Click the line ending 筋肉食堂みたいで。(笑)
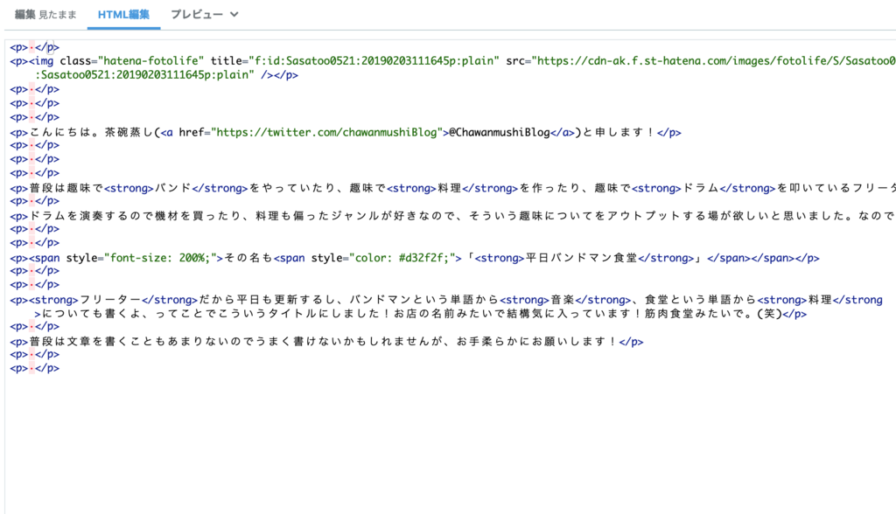 pos(421,314)
